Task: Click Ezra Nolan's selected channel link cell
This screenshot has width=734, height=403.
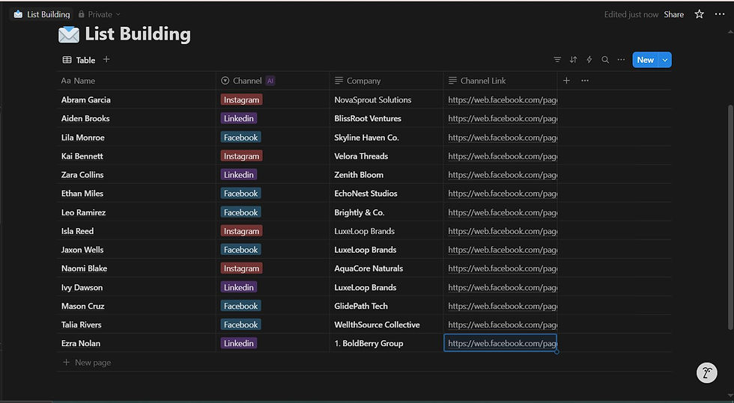Action: pyautogui.click(x=500, y=343)
